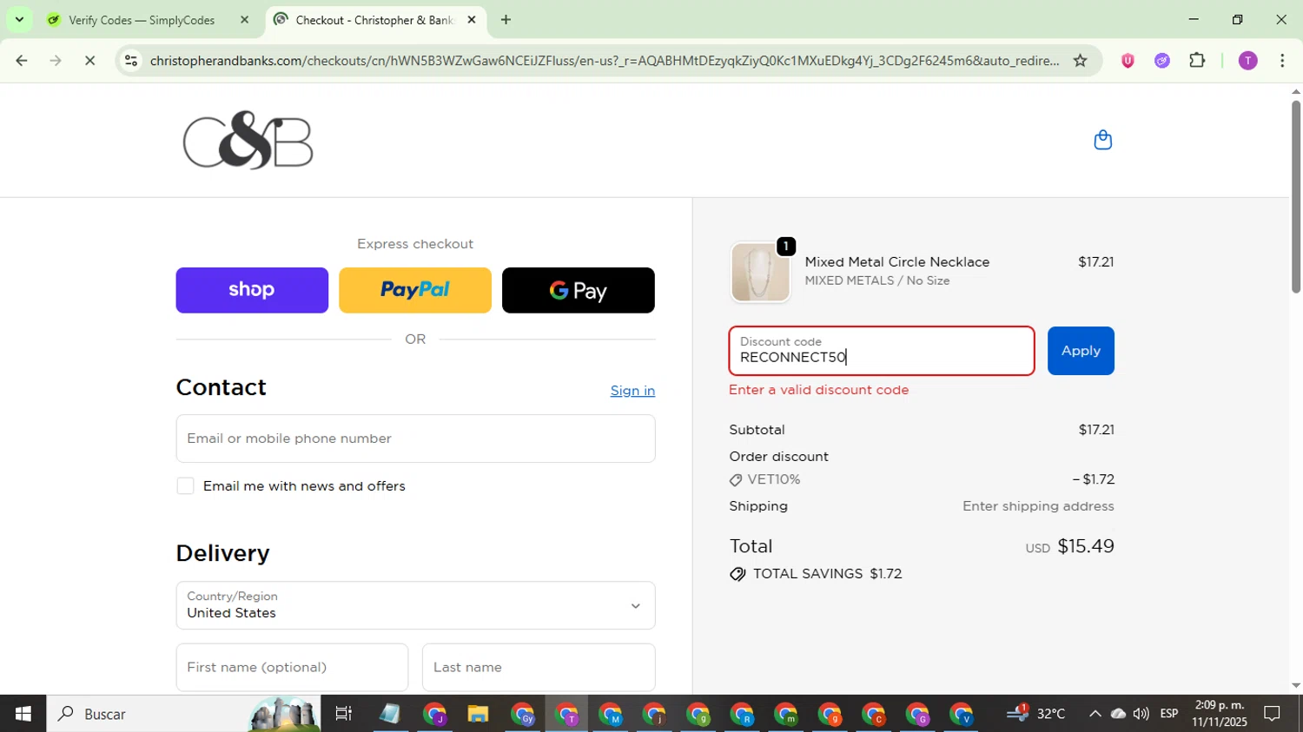Open the Chrome profile avatar
The image size is (1303, 732).
tap(1247, 61)
